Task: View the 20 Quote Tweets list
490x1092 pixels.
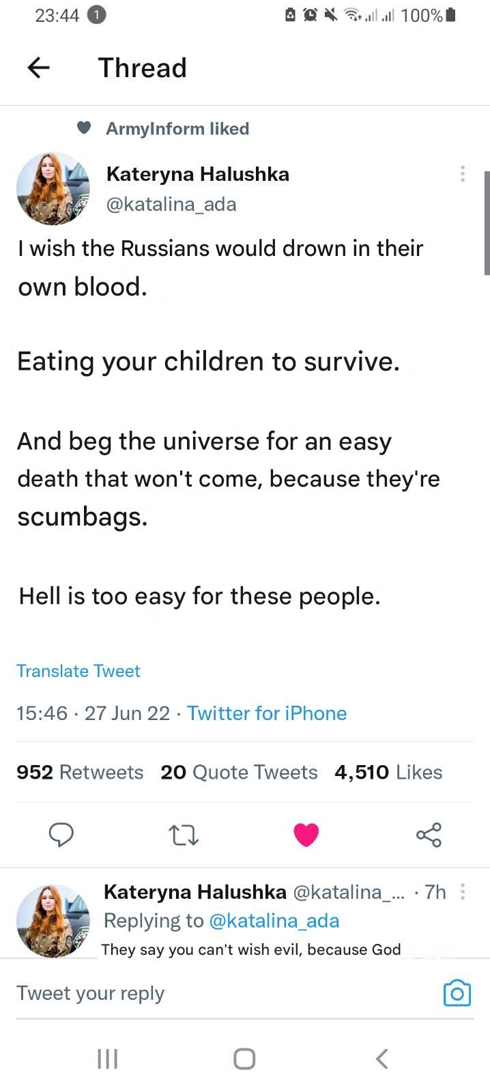Action: (239, 772)
